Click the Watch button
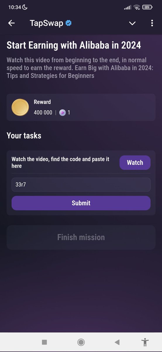 [x=135, y=163]
